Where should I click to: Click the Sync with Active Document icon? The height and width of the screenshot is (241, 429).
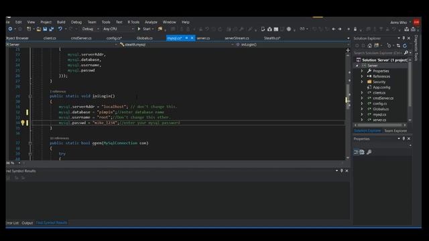(398, 46)
